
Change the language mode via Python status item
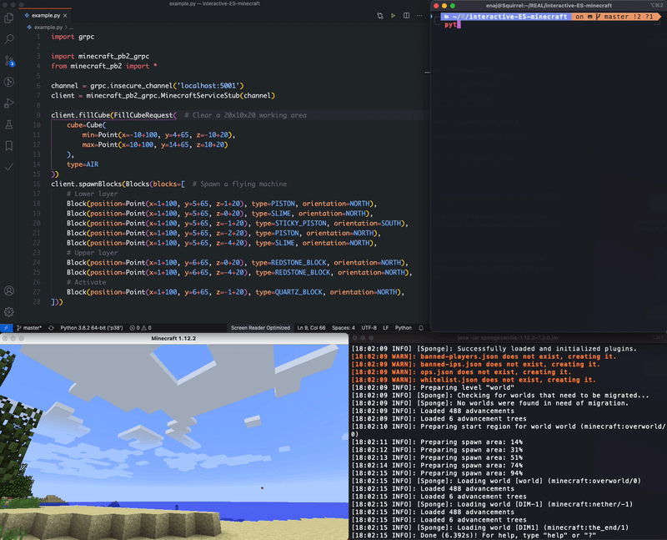click(x=404, y=328)
